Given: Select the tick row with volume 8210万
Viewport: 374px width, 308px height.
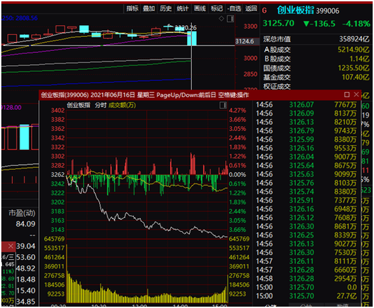Looking at the screenshot, I should click(x=306, y=122).
